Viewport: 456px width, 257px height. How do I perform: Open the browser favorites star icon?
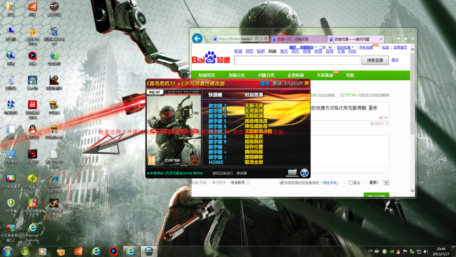(x=406, y=39)
